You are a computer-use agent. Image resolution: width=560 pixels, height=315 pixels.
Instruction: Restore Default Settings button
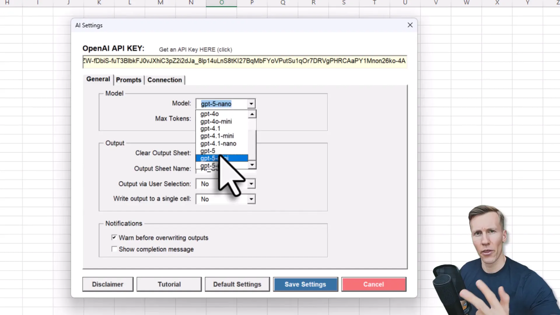[x=237, y=284]
